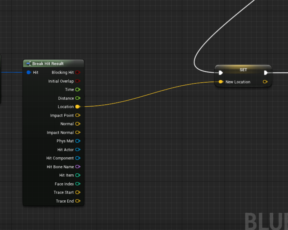This screenshot has height=230, width=288.
Task: Click the Initial Overlap label
Action: pos(61,81)
